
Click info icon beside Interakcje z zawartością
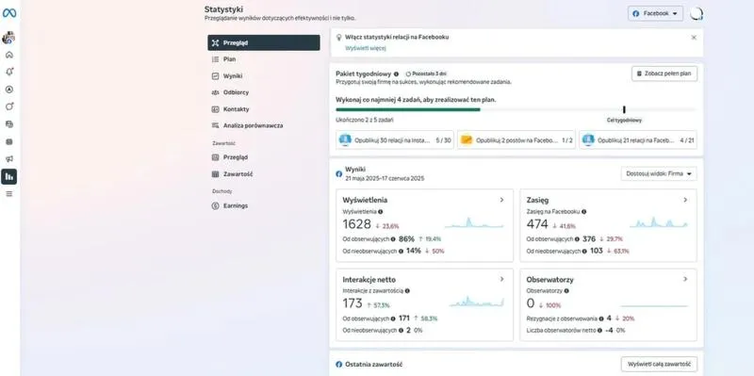pyautogui.click(x=407, y=291)
